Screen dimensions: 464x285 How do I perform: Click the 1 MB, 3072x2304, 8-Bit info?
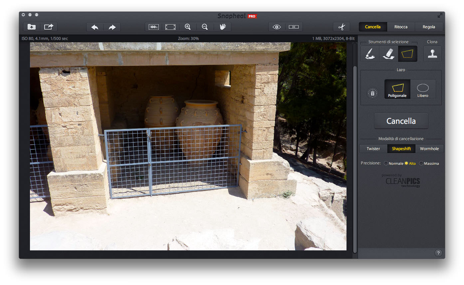click(333, 39)
